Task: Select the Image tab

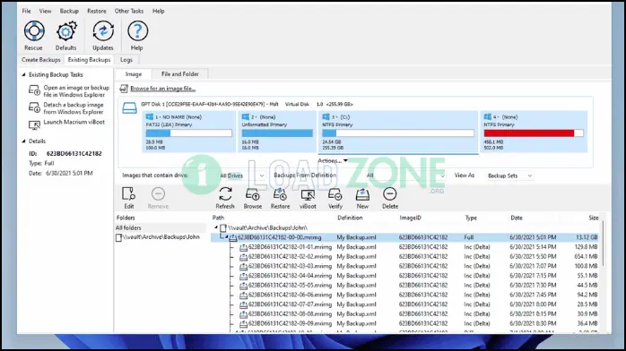Action: click(134, 74)
